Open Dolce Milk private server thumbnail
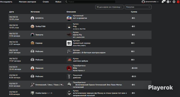The width and height of the screenshot is (180, 97). (69, 43)
